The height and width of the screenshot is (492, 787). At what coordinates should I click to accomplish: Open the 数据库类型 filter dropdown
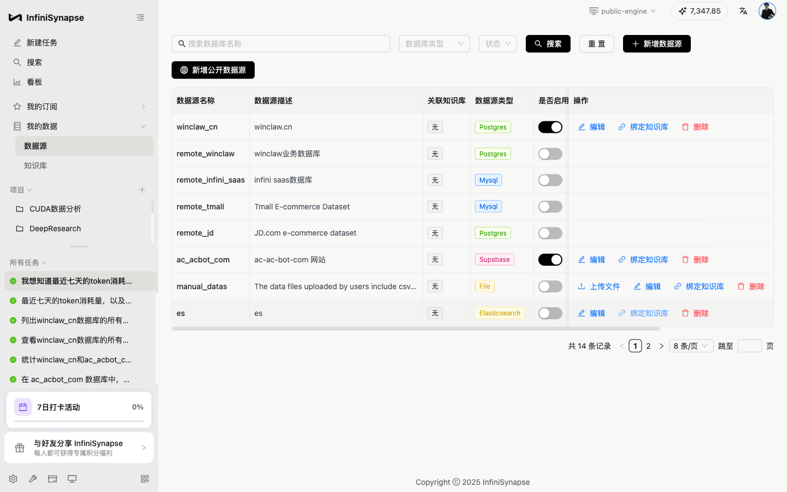tap(434, 43)
